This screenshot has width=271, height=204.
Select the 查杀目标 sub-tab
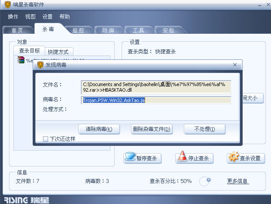click(x=29, y=51)
